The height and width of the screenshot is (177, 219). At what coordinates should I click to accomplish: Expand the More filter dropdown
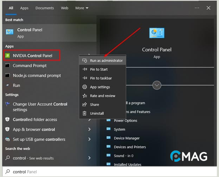[x=82, y=8]
